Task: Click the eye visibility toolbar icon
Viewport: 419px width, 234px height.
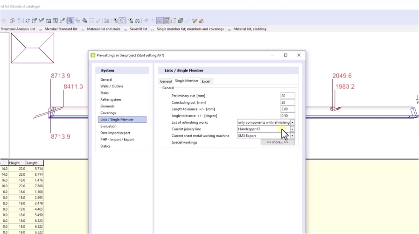Action: click(x=115, y=21)
